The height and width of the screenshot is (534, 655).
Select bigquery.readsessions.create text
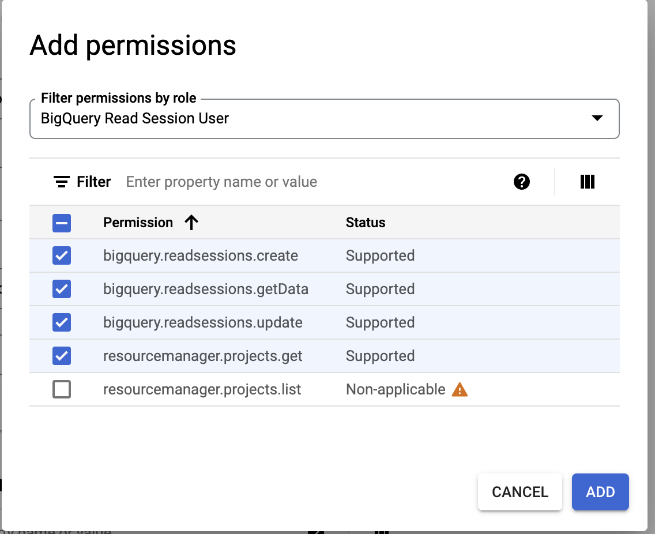[201, 255]
